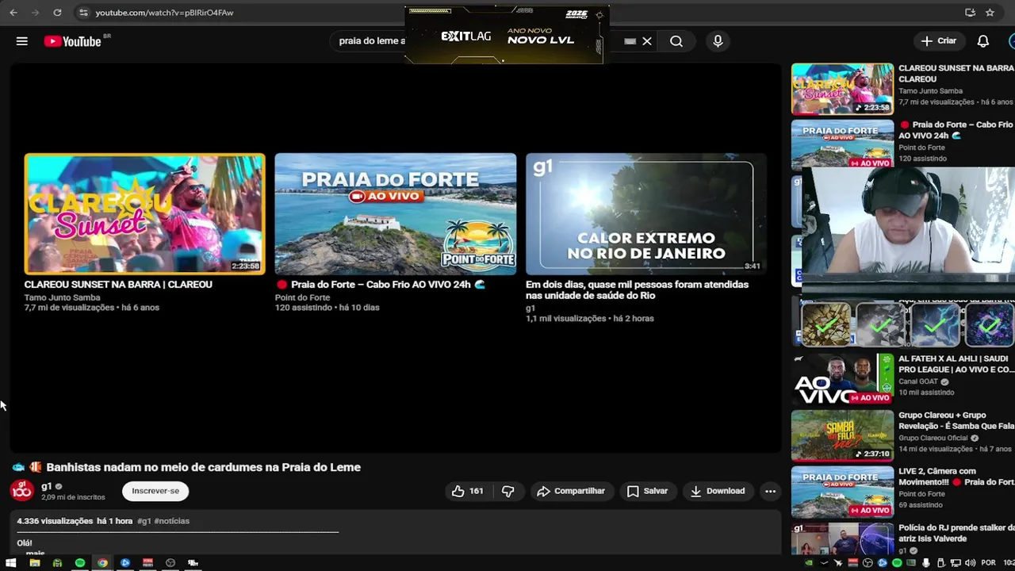Bookmark this page with the star icon

click(990, 13)
